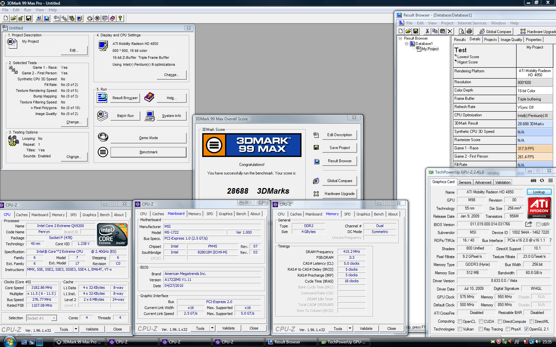
Task: Click Paste clipboard icon in Result Browser toolbar
Action: point(442,31)
